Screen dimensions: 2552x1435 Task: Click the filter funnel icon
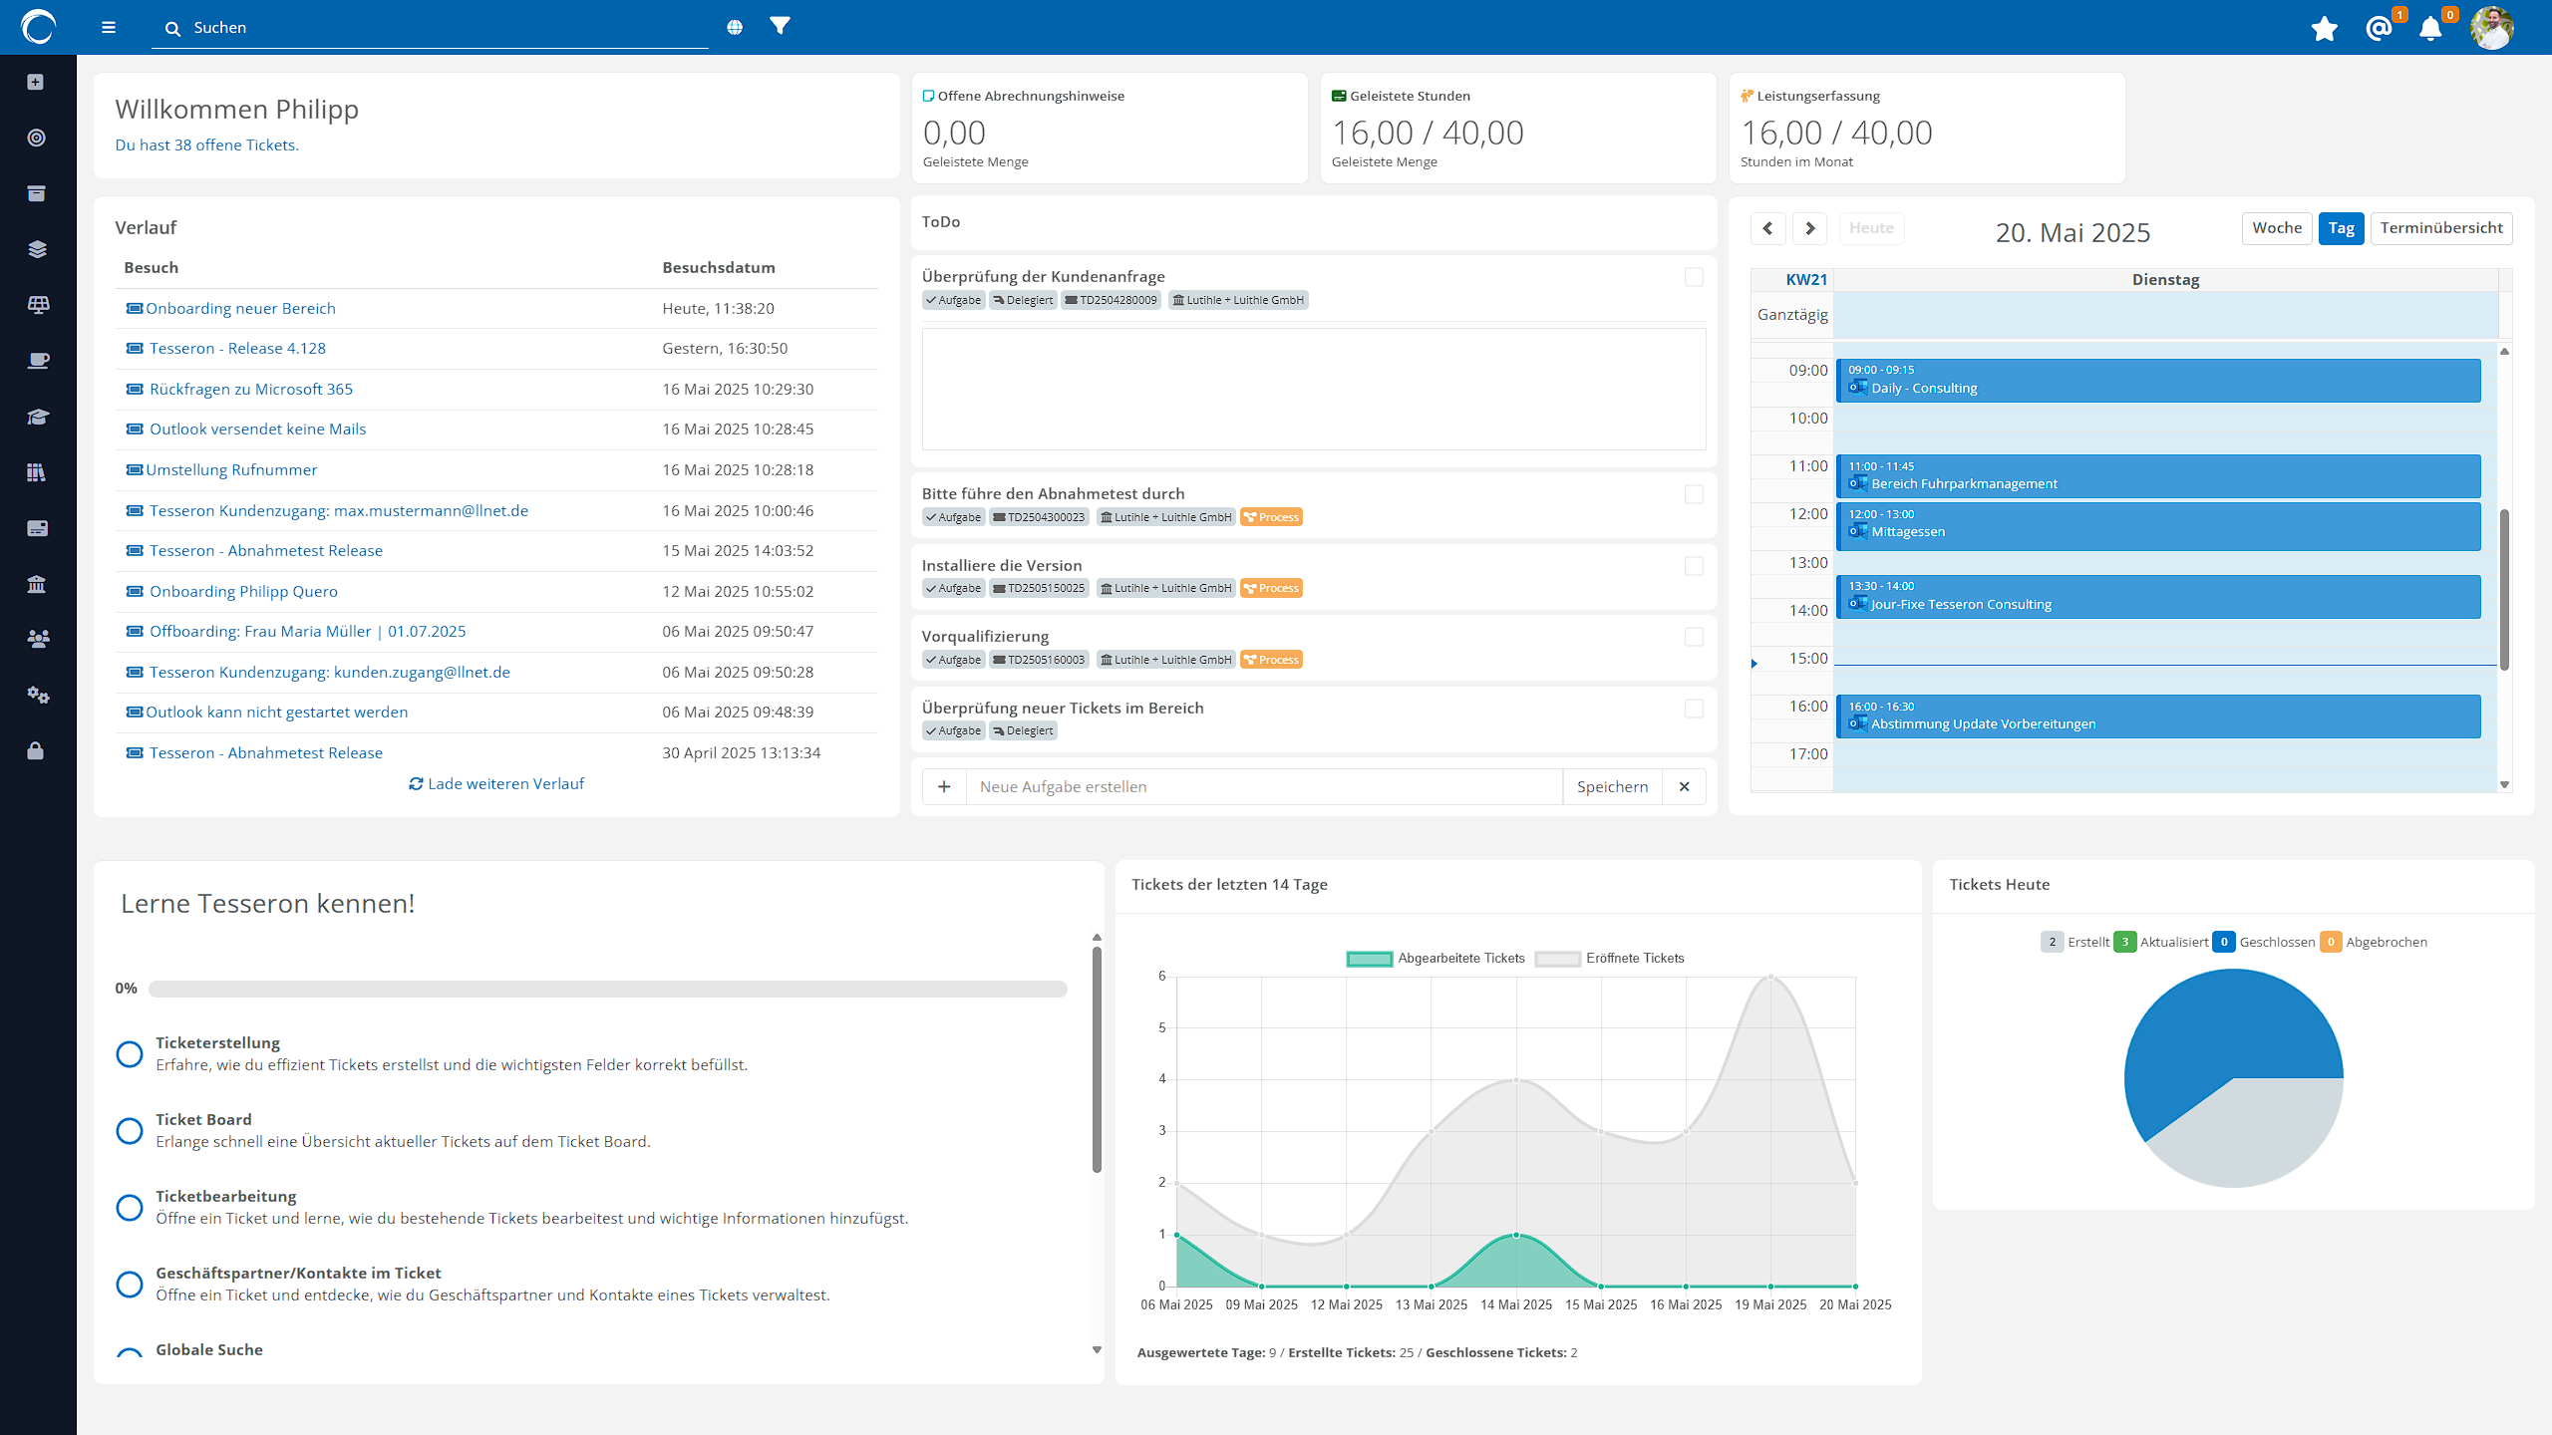780,26
